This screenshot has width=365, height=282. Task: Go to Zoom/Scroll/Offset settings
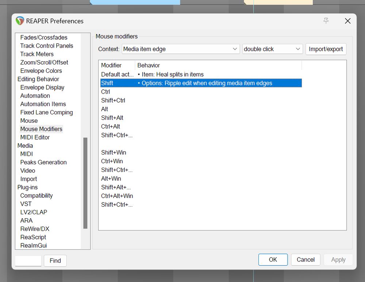point(44,63)
